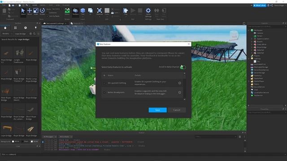287x161 pixels.
Task: Choose the Rotate tool
Action: (42, 12)
